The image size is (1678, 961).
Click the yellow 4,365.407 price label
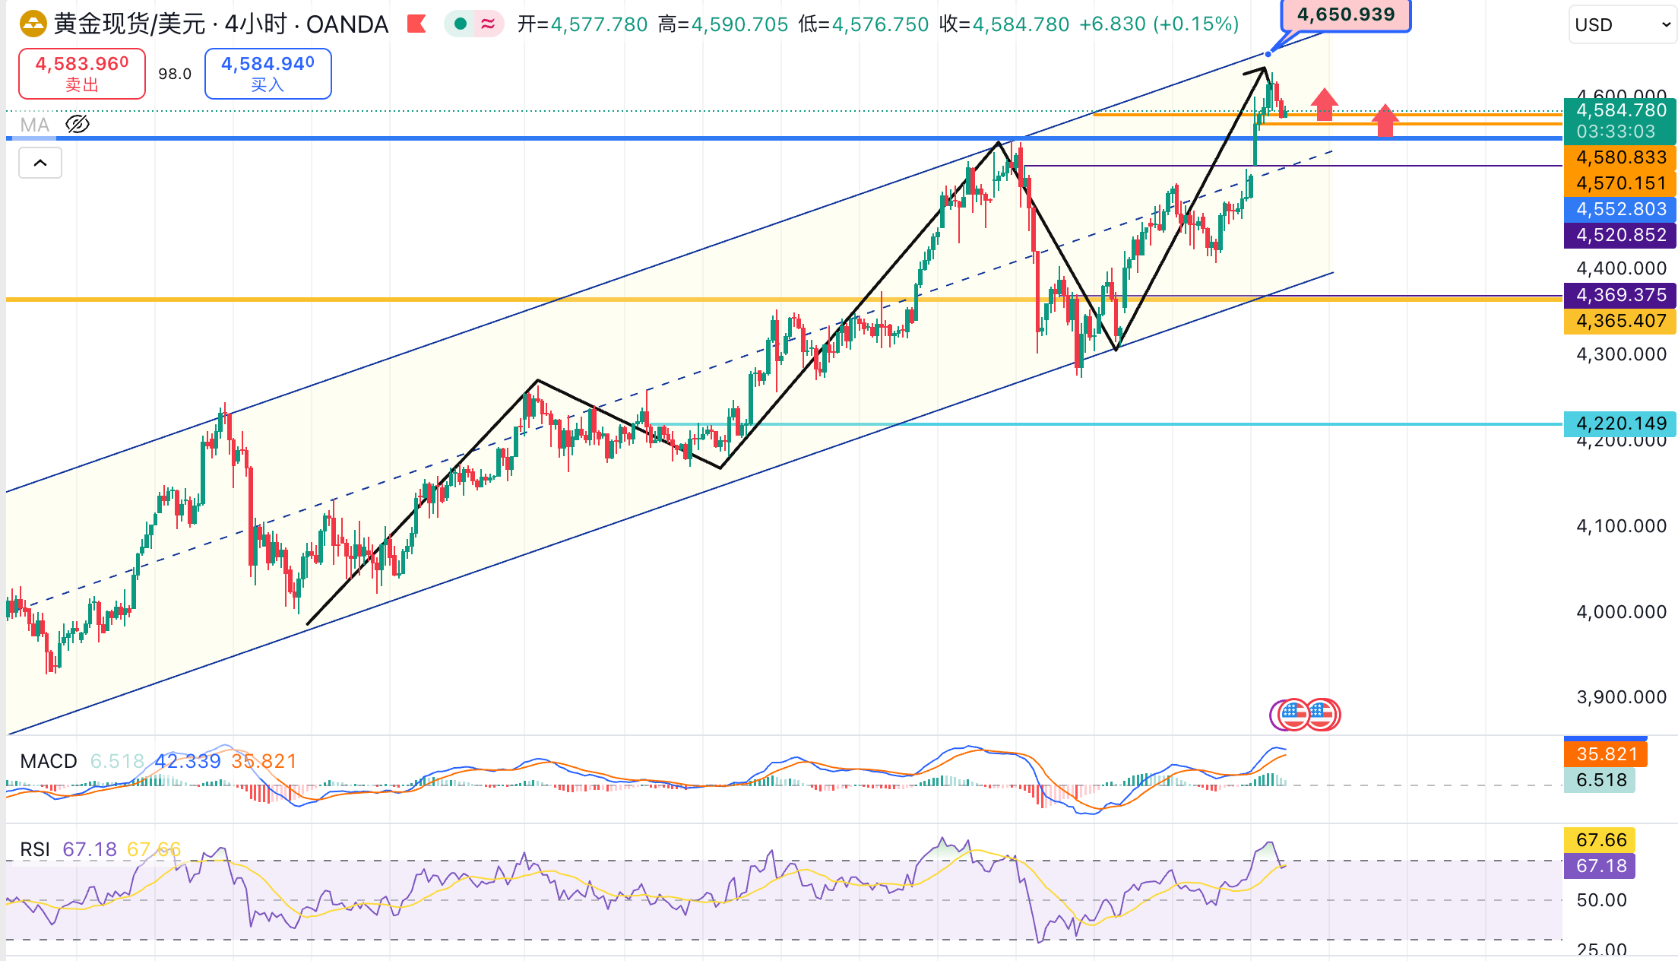(1620, 321)
